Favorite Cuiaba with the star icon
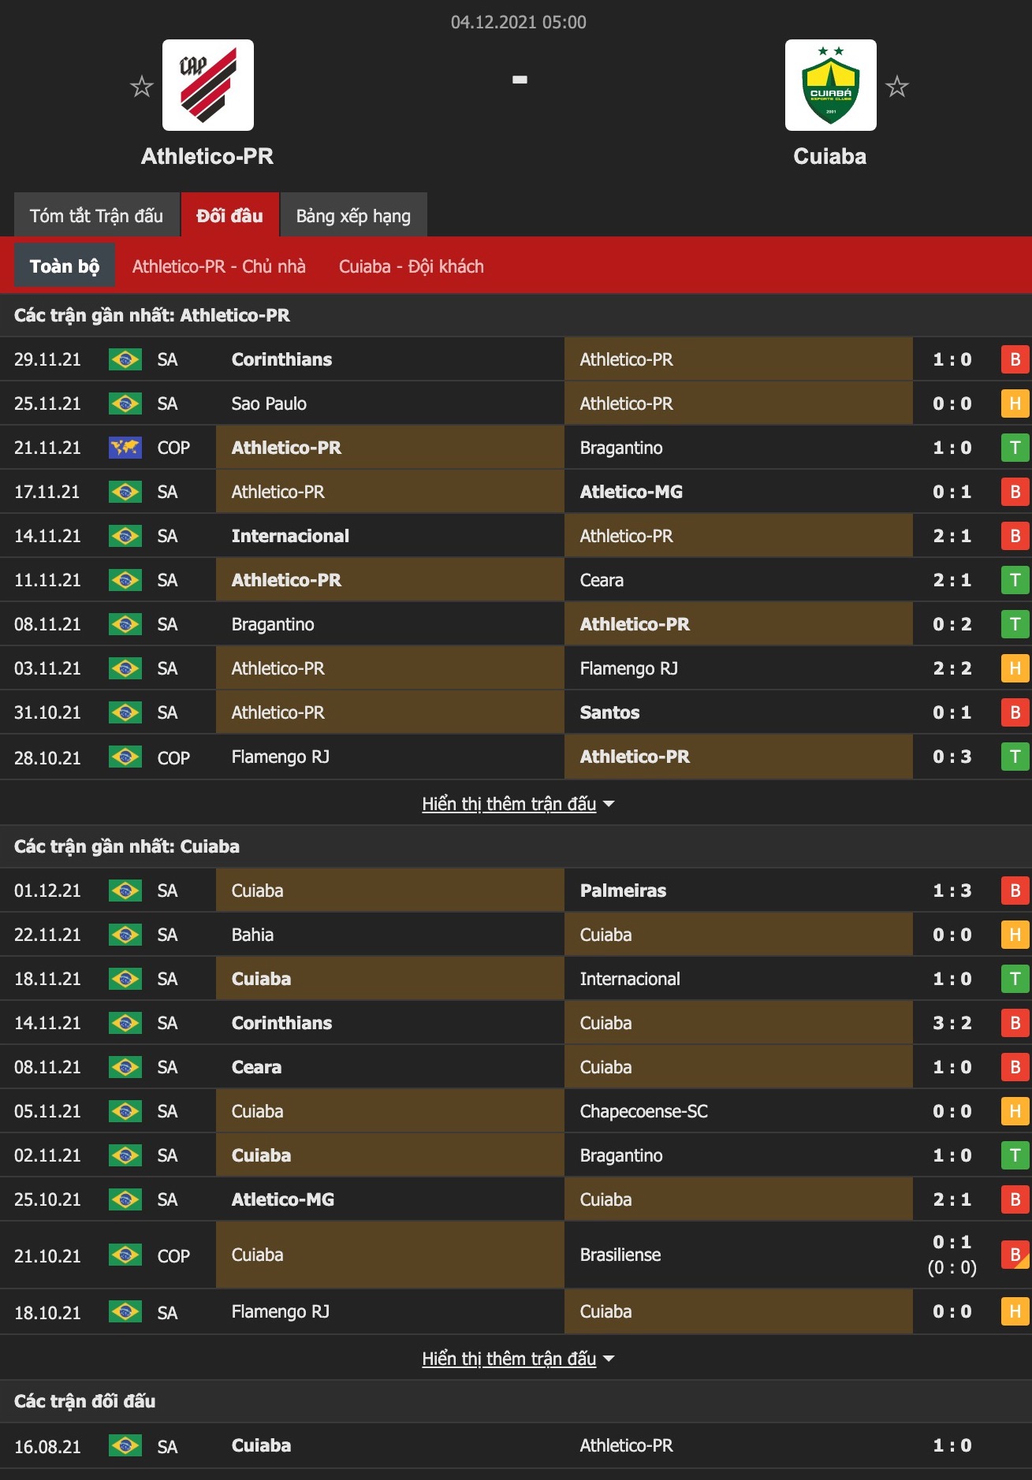The height and width of the screenshot is (1480, 1032). pos(897,86)
